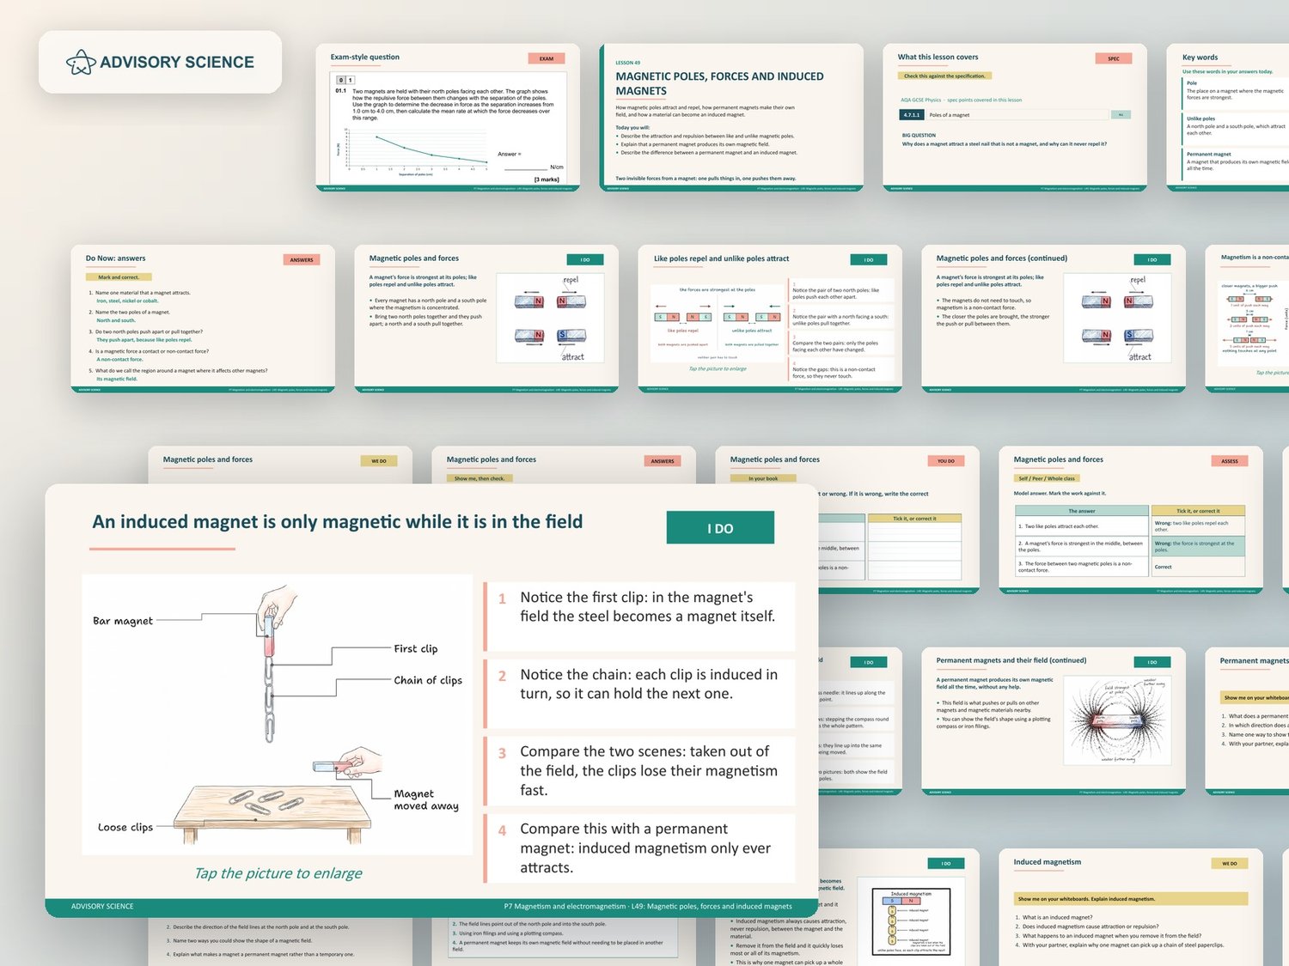Click the Chain of clips label

click(428, 680)
